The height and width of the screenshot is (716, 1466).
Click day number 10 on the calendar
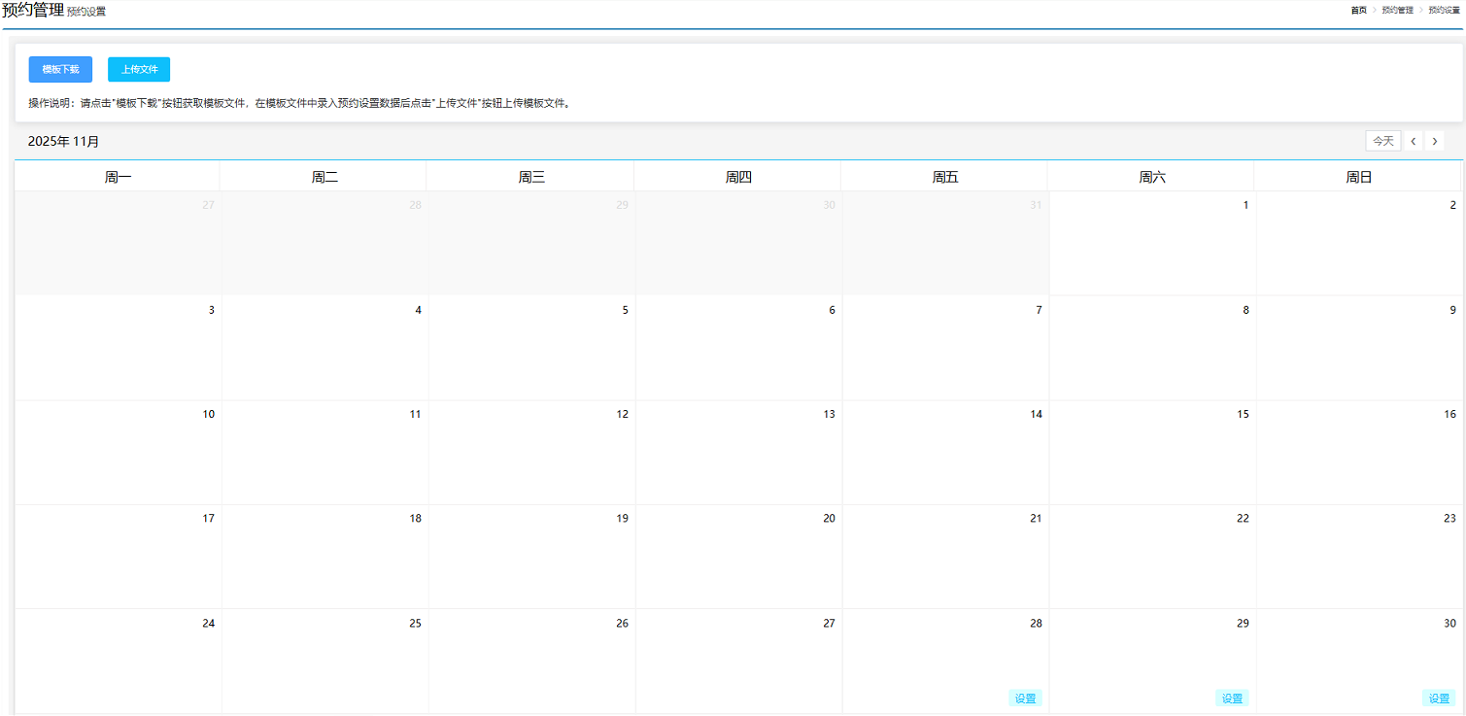209,414
